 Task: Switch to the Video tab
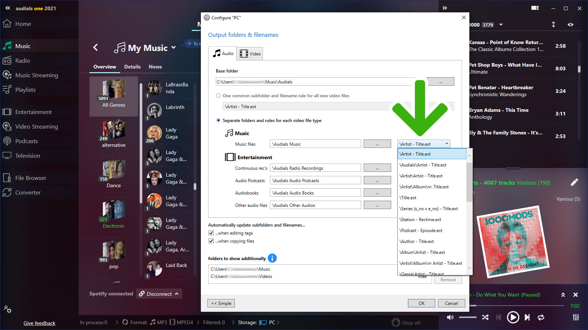(x=250, y=54)
